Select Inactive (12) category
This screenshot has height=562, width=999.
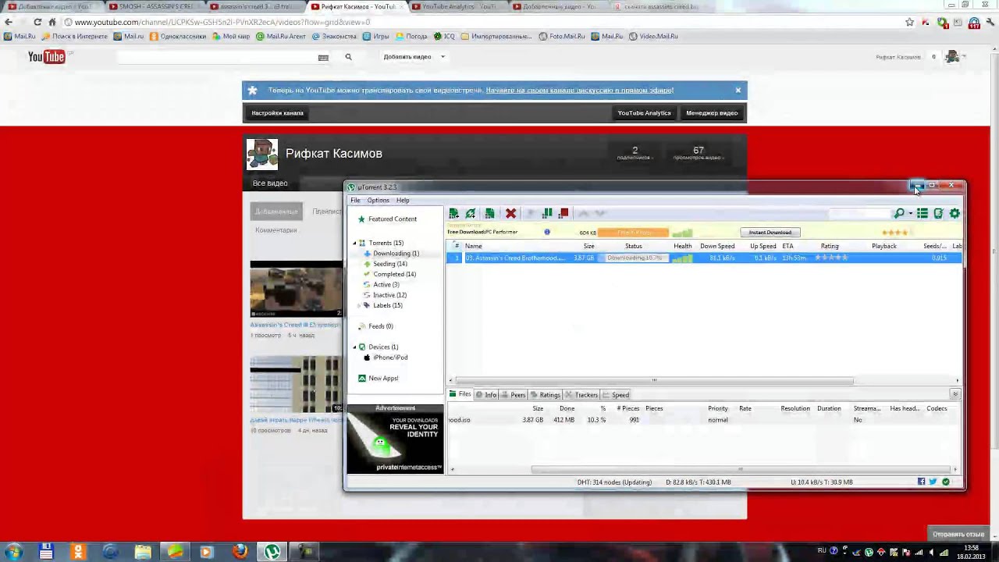389,295
